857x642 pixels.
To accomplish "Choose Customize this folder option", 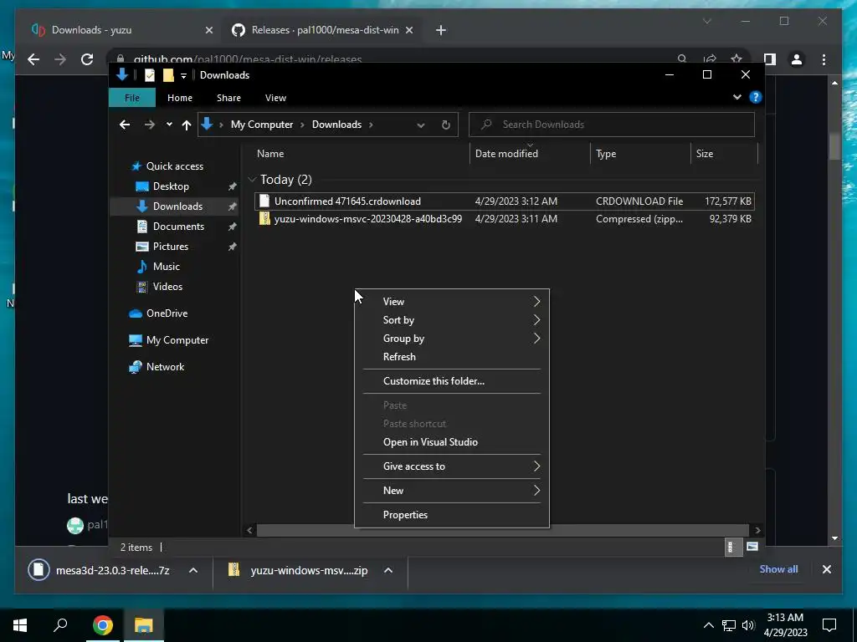I will click(x=452, y=381).
